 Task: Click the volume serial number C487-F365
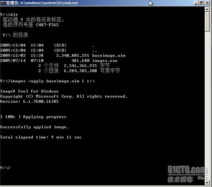tap(47, 25)
